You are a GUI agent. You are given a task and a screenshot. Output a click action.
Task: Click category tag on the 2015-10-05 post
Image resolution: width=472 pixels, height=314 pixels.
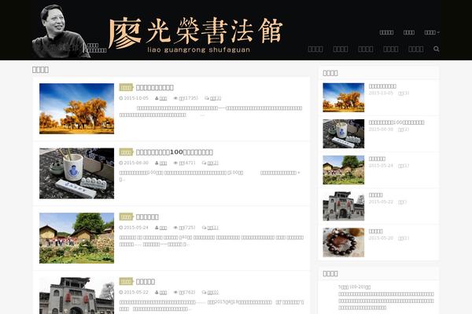tap(126, 87)
